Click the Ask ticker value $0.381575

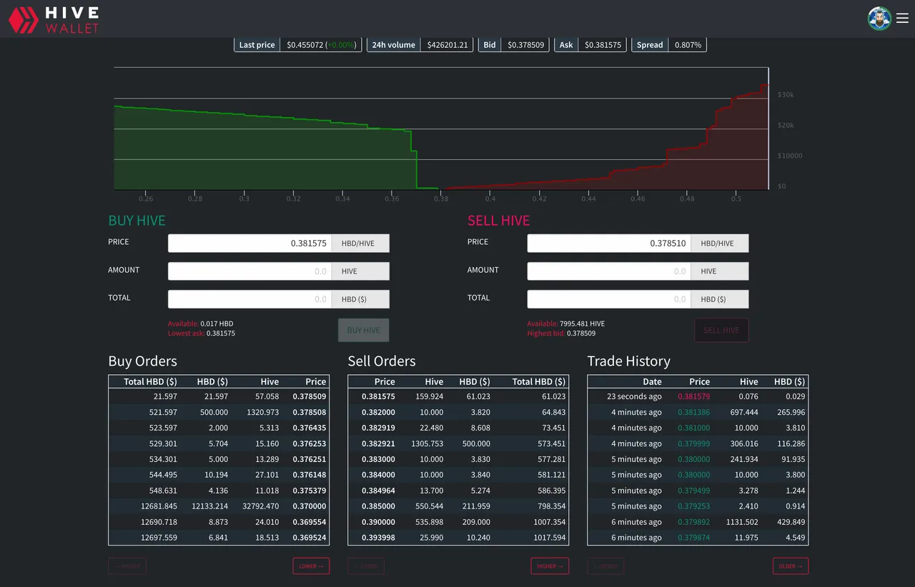point(603,44)
